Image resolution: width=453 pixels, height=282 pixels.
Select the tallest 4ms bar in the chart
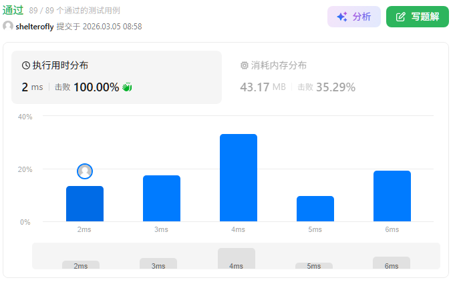point(239,178)
